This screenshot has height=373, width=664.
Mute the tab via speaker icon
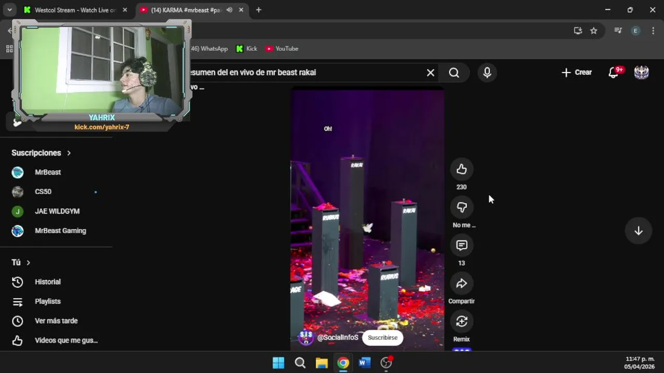coord(229,10)
